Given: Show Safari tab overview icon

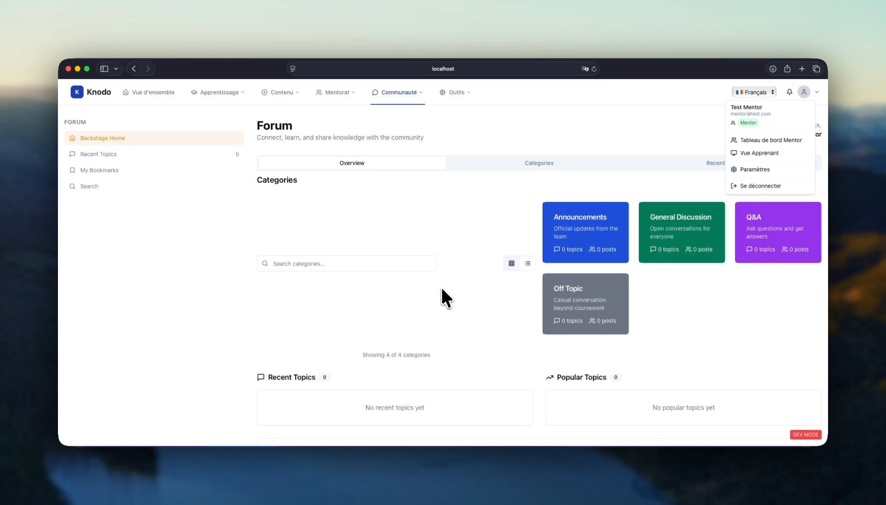Looking at the screenshot, I should [816, 69].
